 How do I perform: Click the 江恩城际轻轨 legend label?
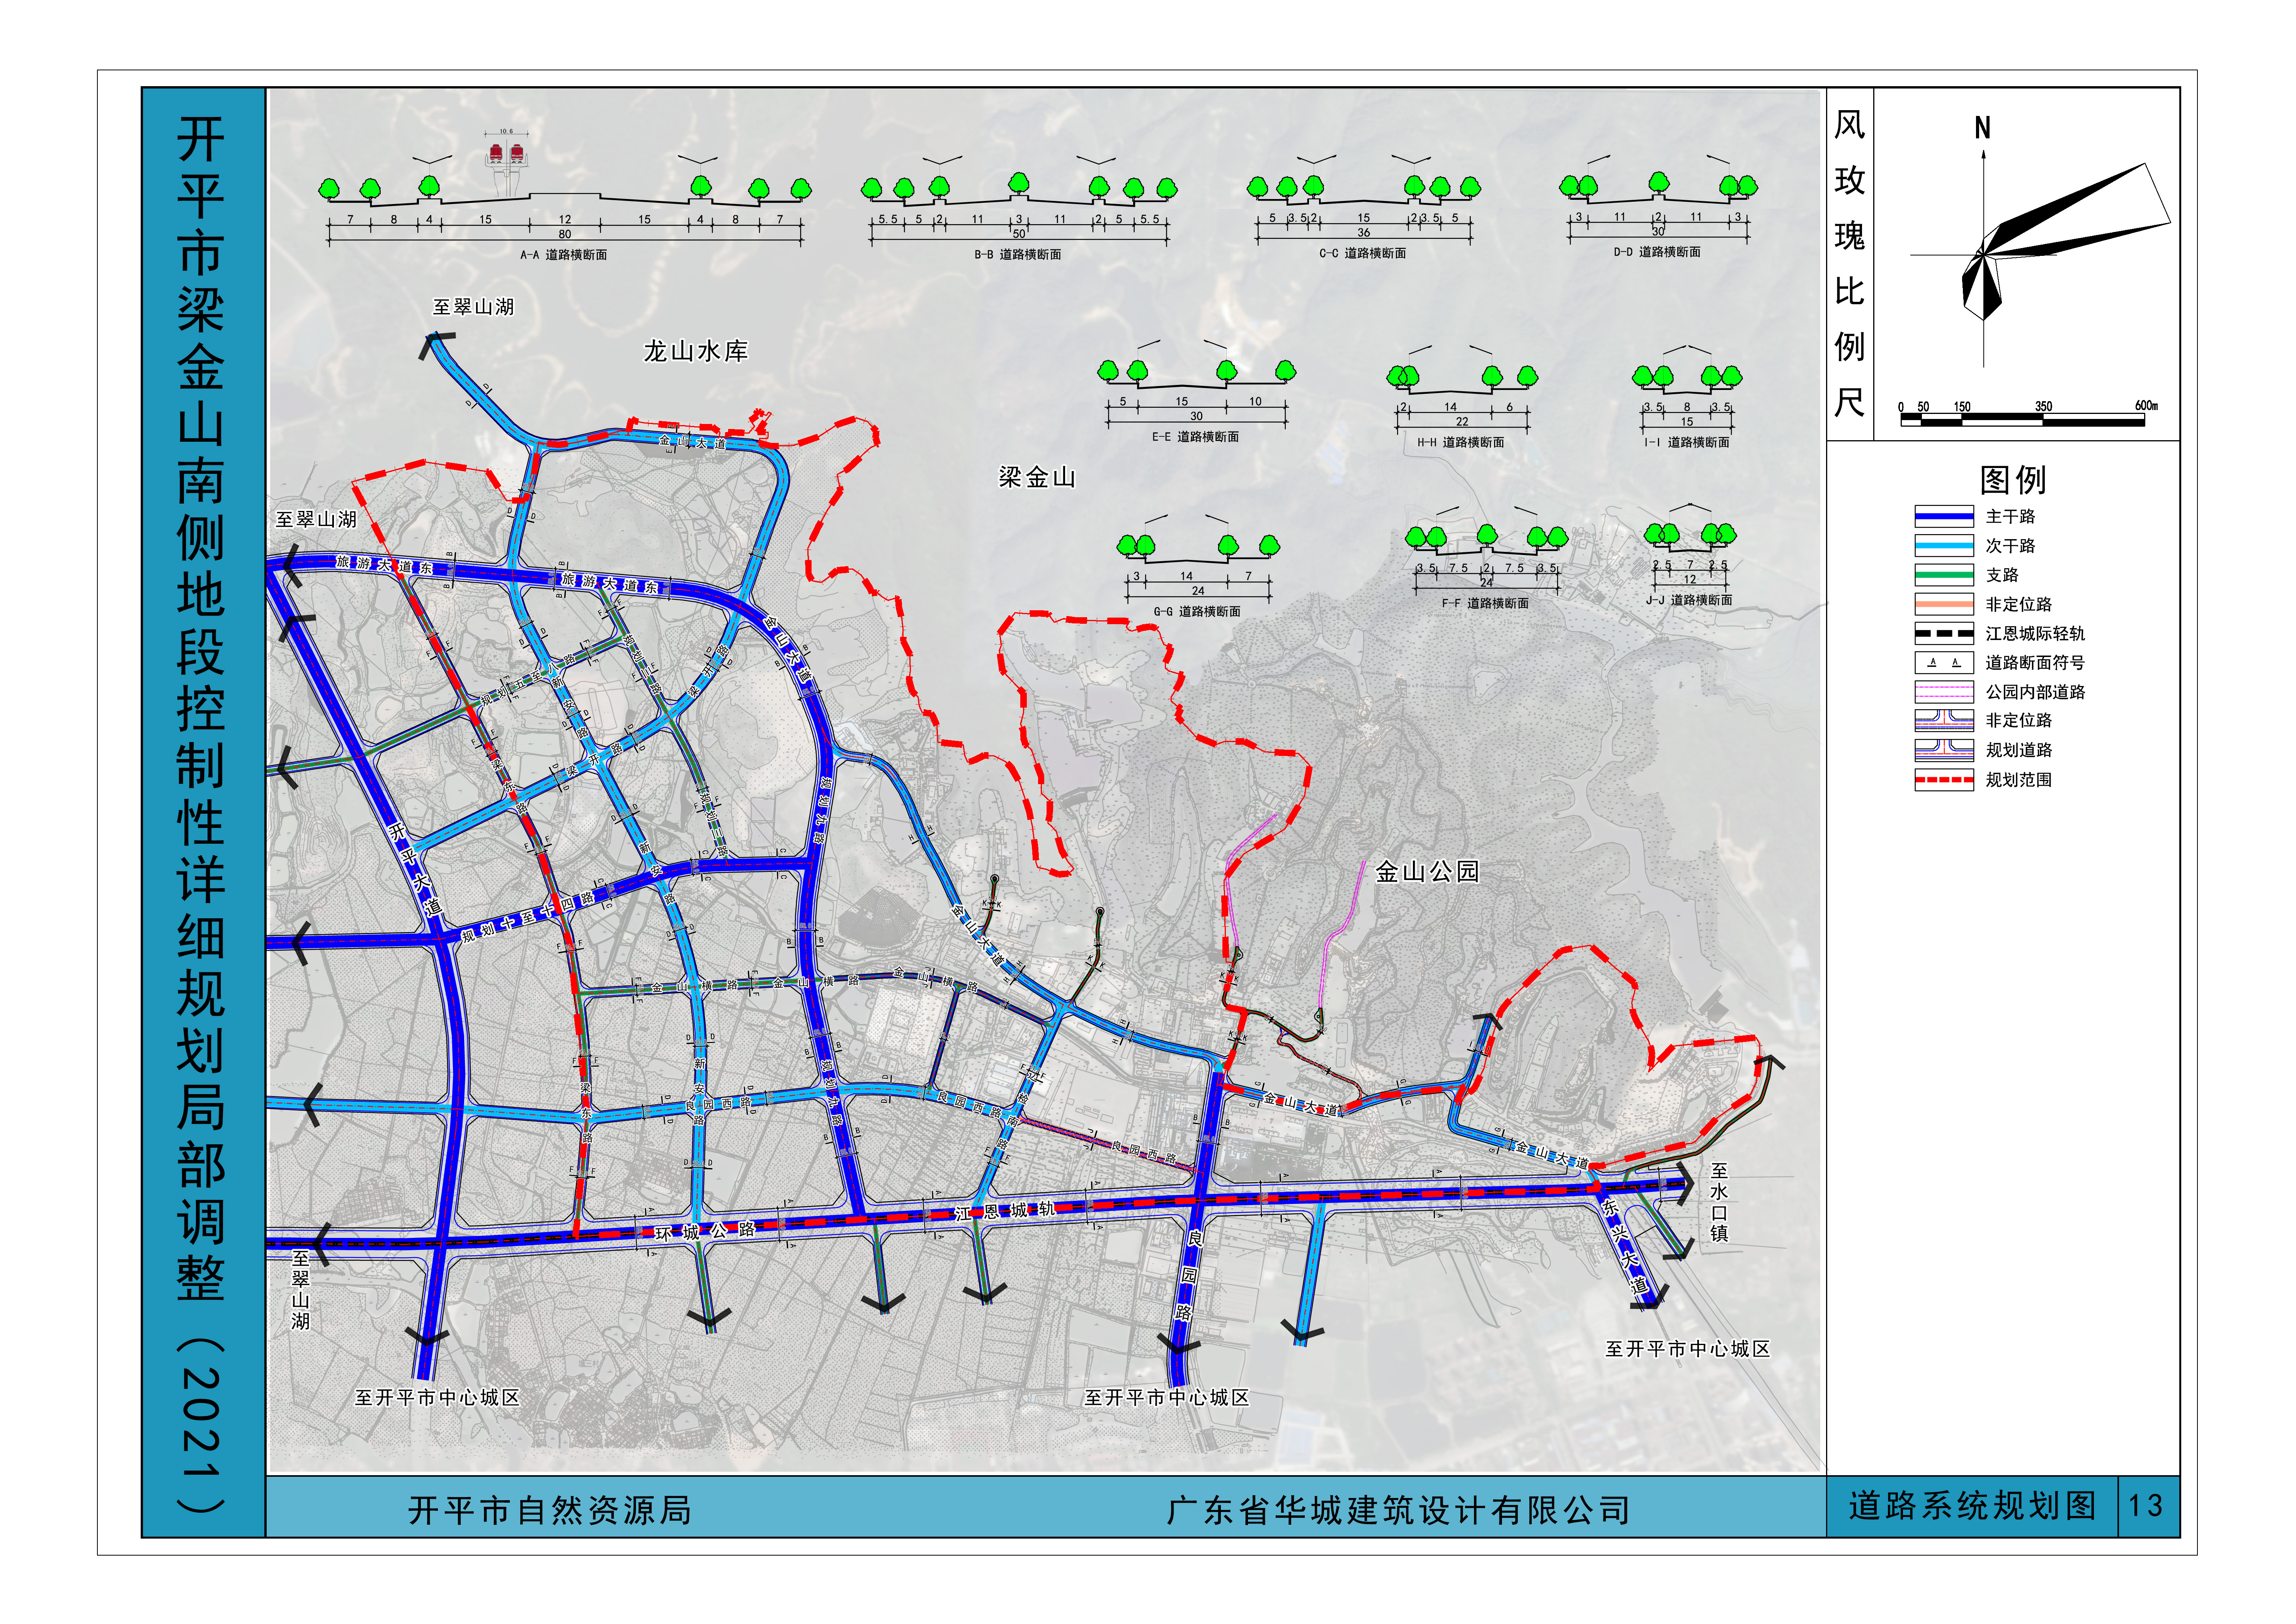pyautogui.click(x=2035, y=634)
